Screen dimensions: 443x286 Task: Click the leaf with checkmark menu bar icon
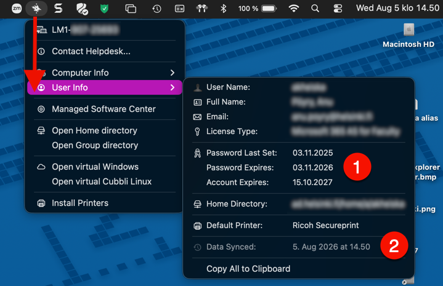82,9
